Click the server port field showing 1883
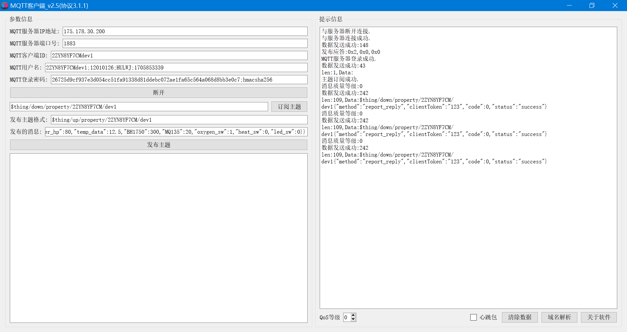The image size is (627, 332). tap(185, 43)
